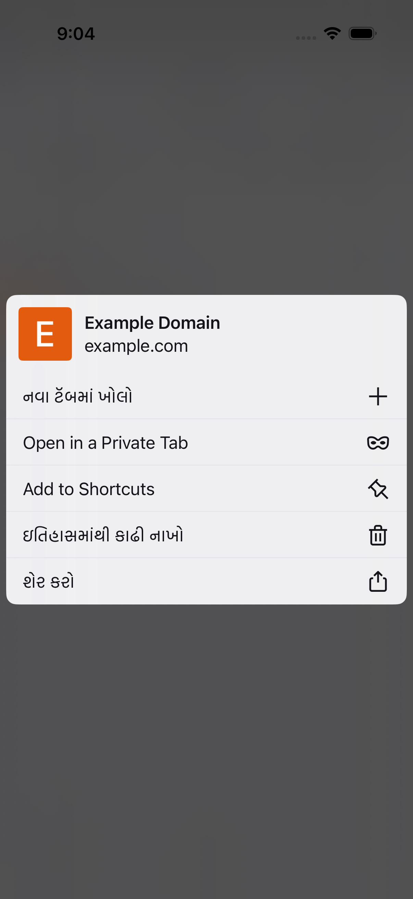This screenshot has height=899, width=413.
Task: Tap the orange E site favicon
Action: (x=45, y=334)
